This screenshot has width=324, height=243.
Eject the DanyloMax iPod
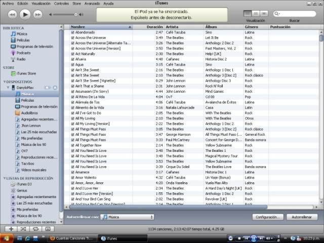[x=55, y=88]
